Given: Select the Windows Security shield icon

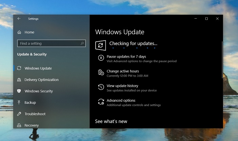Looking at the screenshot, I should pyautogui.click(x=19, y=91).
